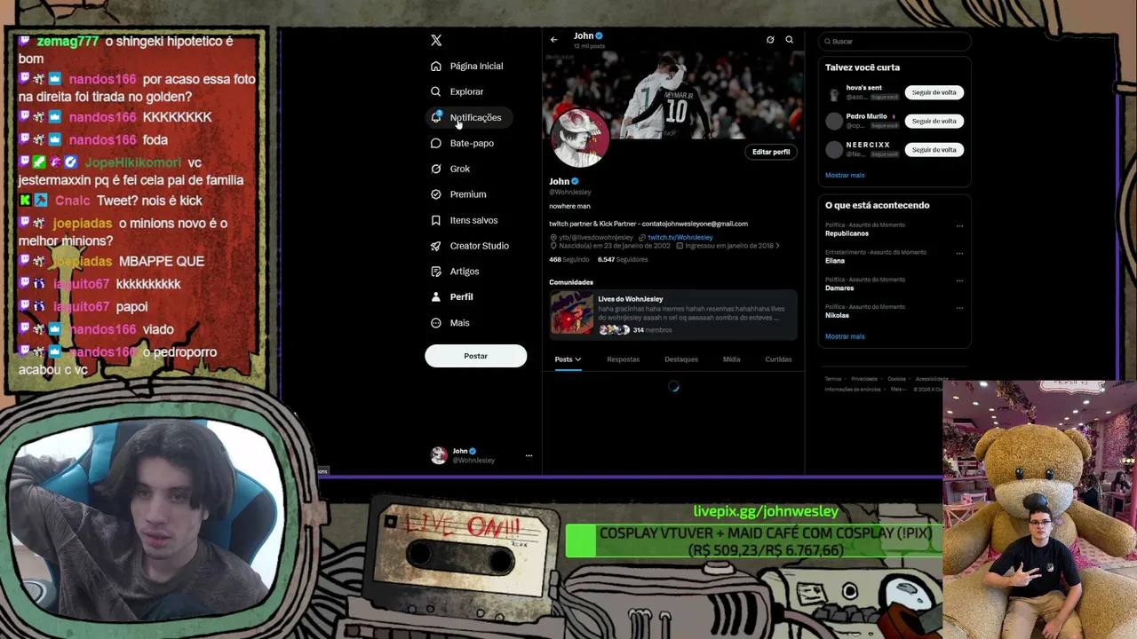Image resolution: width=1137 pixels, height=639 pixels.
Task: Click the Cookies footer link
Action: click(x=896, y=379)
